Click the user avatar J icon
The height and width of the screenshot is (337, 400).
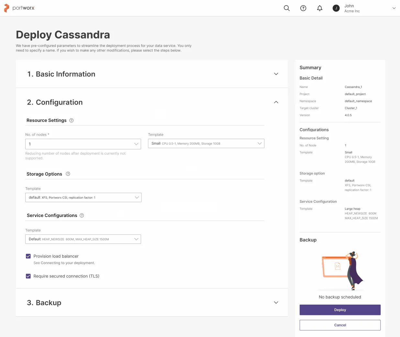coord(336,8)
